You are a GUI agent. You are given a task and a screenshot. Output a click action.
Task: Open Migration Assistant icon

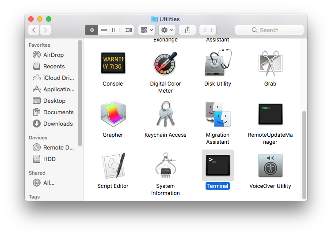[x=218, y=115]
